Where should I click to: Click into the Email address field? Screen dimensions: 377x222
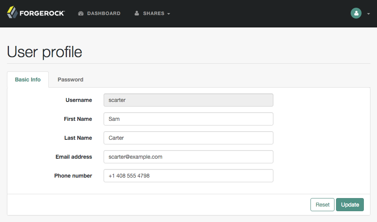click(x=188, y=157)
